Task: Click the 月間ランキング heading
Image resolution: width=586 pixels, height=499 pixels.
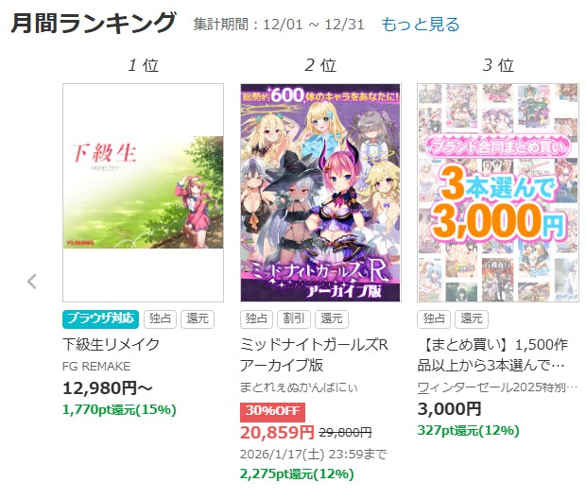Action: pos(93,24)
